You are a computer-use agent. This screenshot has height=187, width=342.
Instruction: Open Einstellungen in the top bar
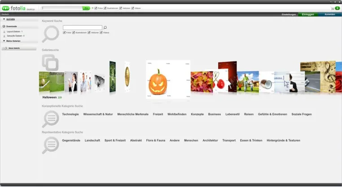[x=289, y=14]
